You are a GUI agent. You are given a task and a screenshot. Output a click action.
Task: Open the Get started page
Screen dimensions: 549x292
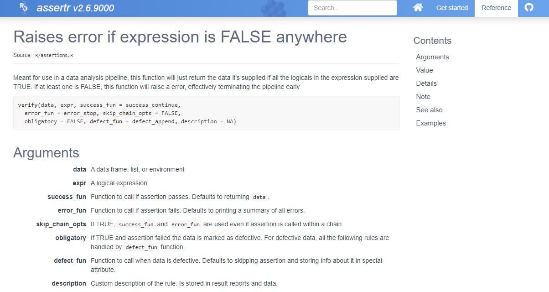pos(452,7)
